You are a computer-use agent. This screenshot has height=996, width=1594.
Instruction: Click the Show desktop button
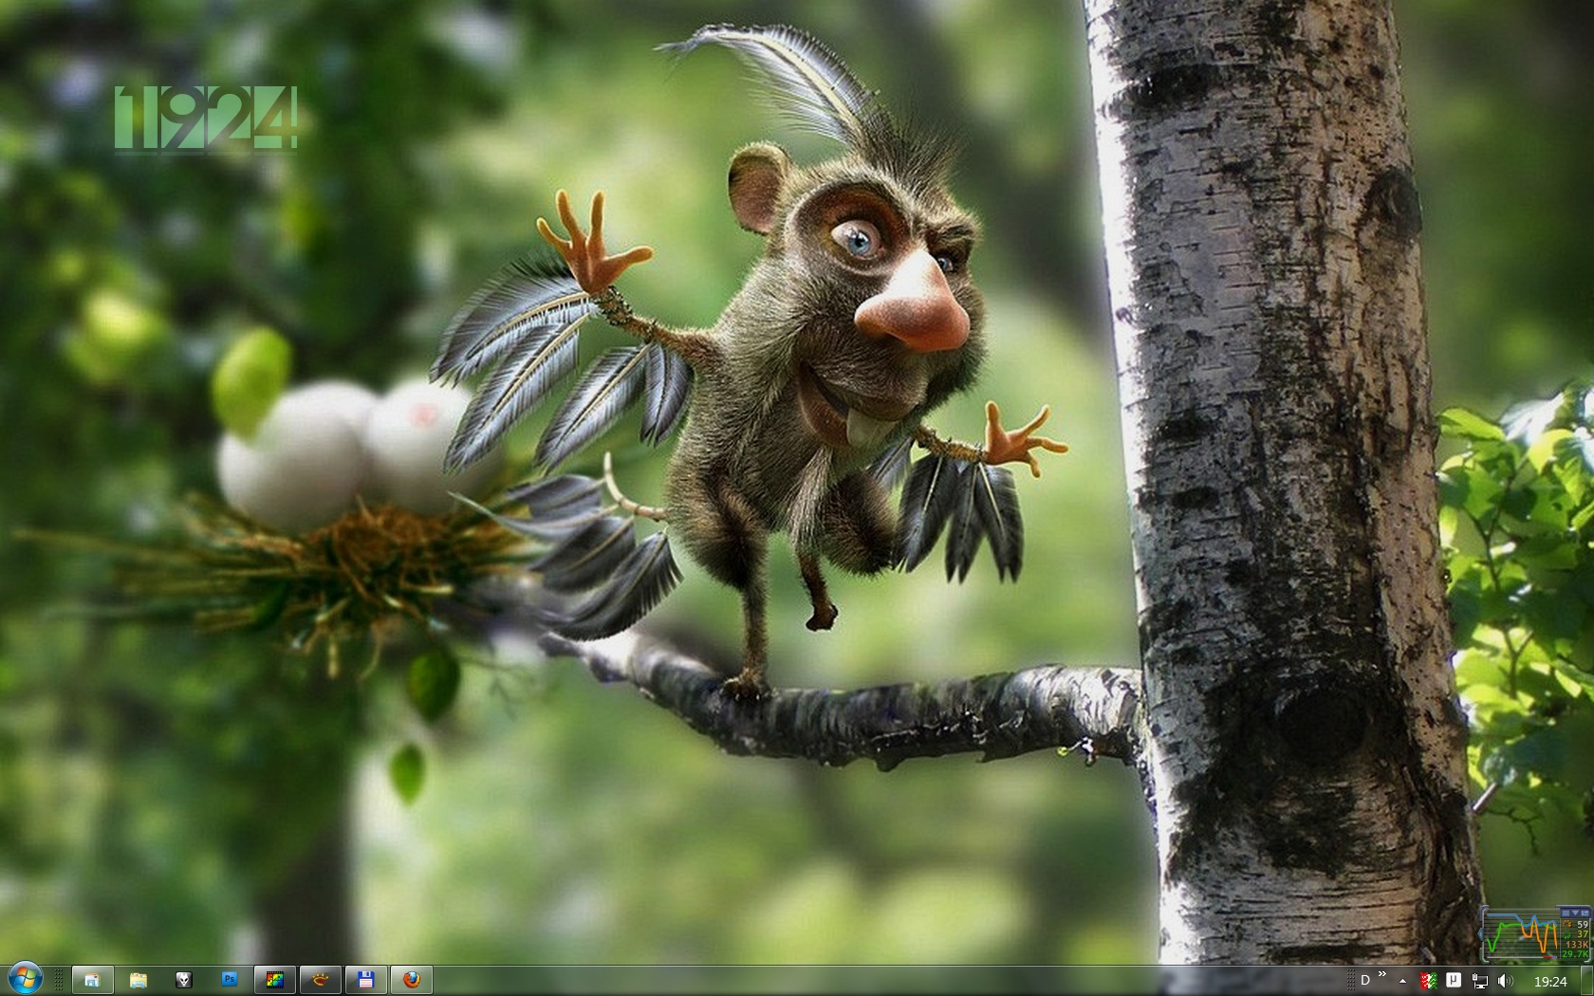coord(1586,980)
